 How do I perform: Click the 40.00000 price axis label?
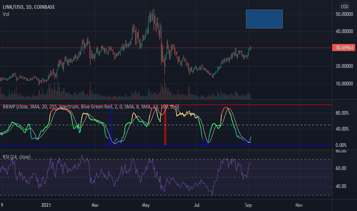coord(344,31)
